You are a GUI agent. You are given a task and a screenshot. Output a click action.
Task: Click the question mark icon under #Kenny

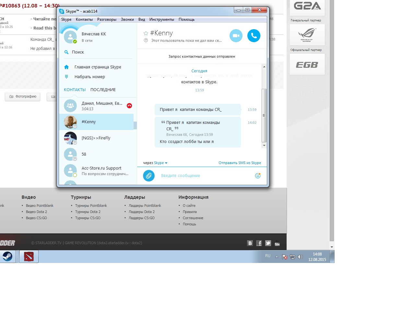pos(146,41)
